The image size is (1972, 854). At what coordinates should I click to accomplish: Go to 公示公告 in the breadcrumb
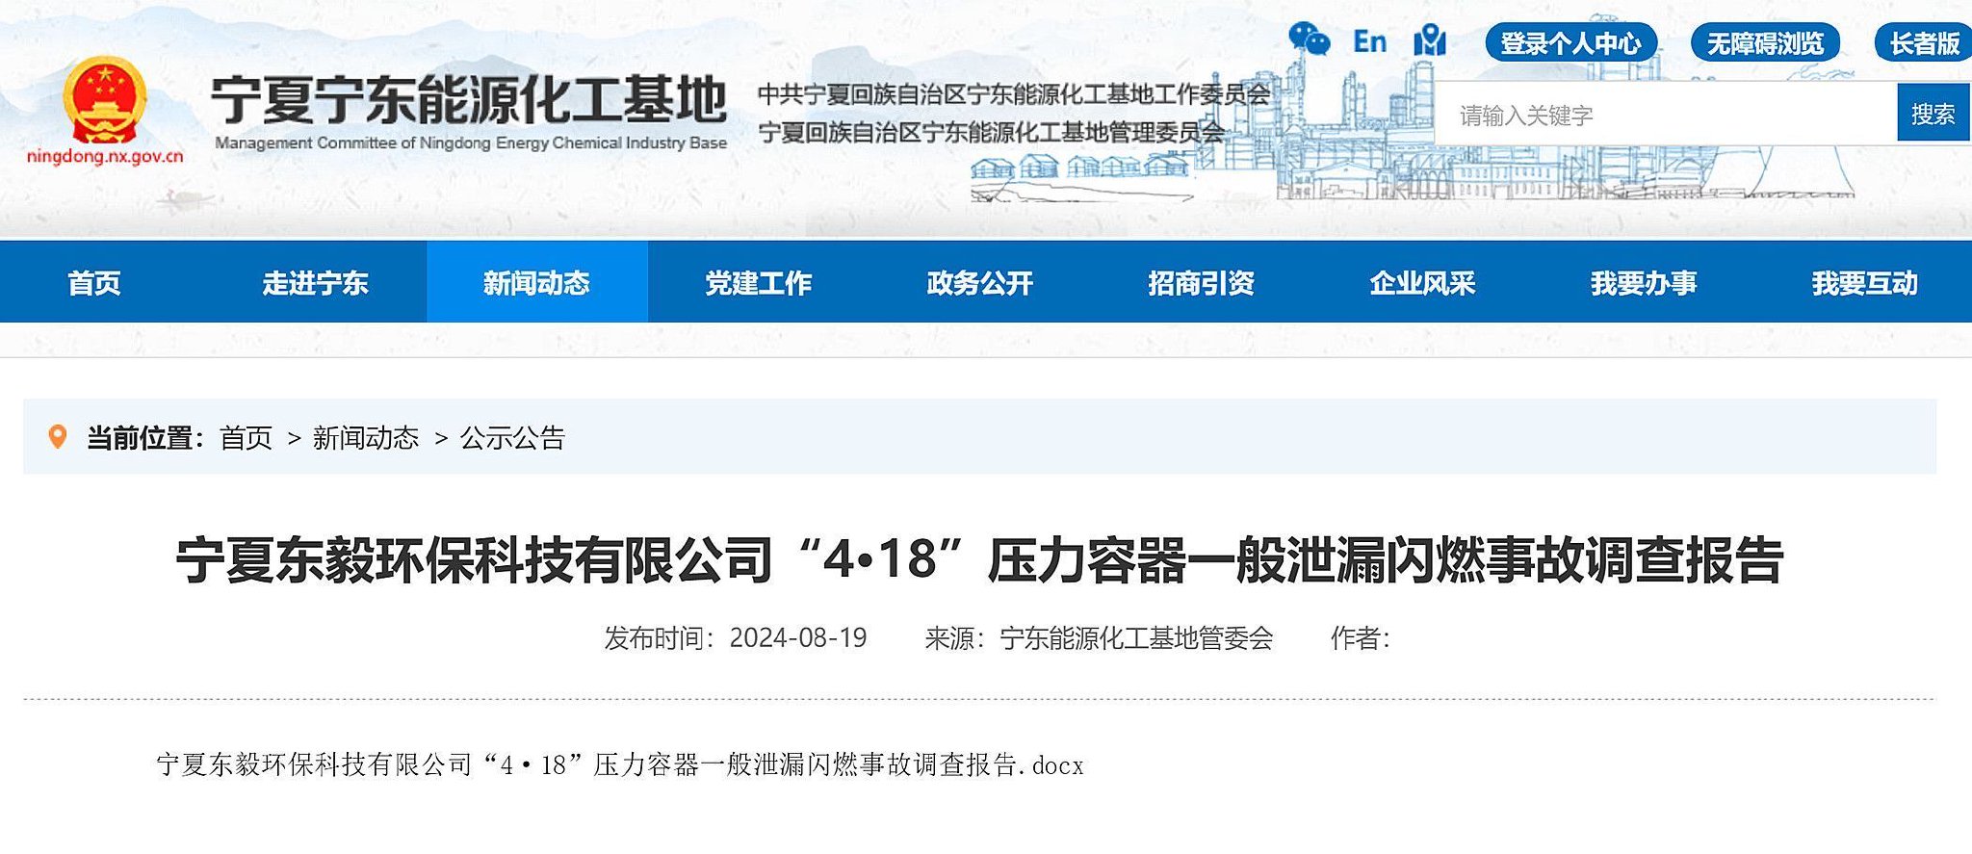point(512,438)
